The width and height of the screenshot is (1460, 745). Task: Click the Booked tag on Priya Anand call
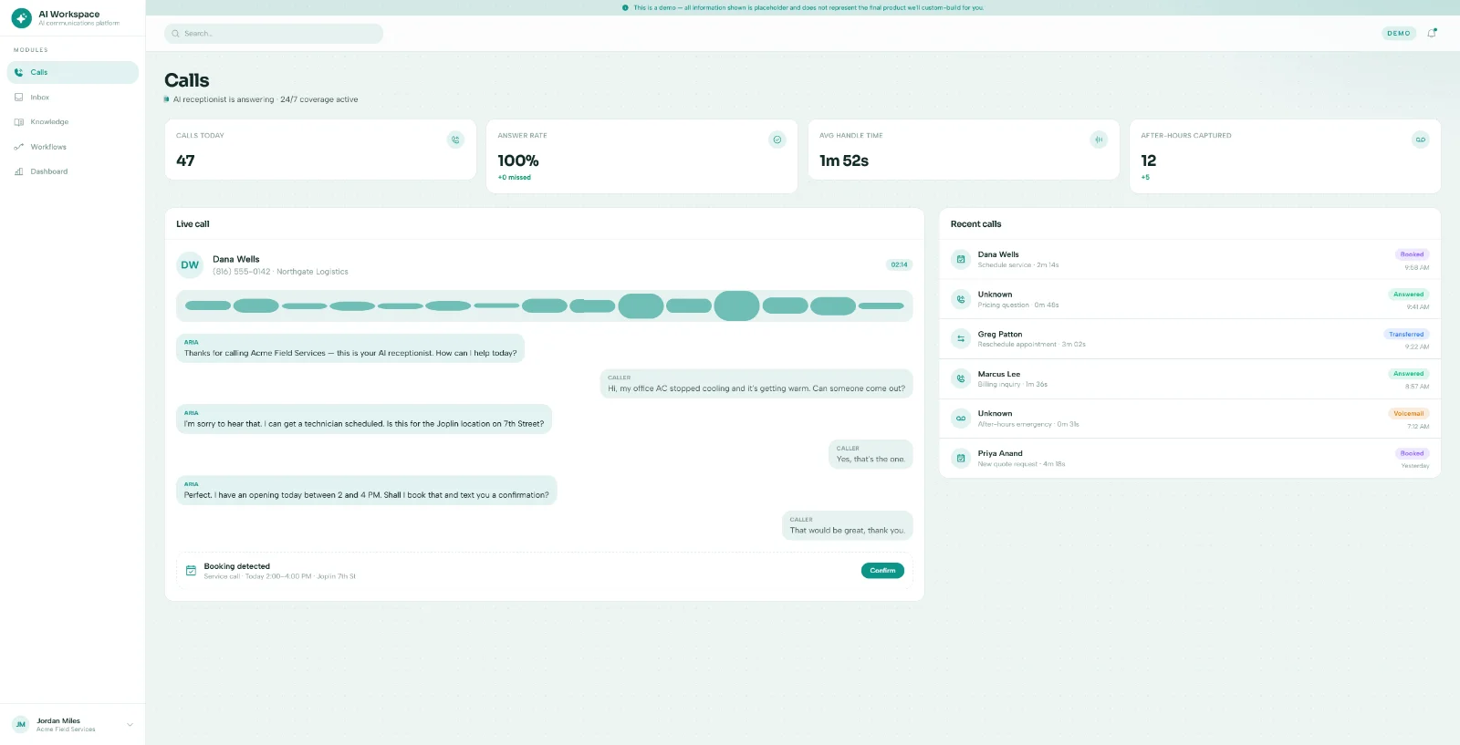click(1412, 453)
